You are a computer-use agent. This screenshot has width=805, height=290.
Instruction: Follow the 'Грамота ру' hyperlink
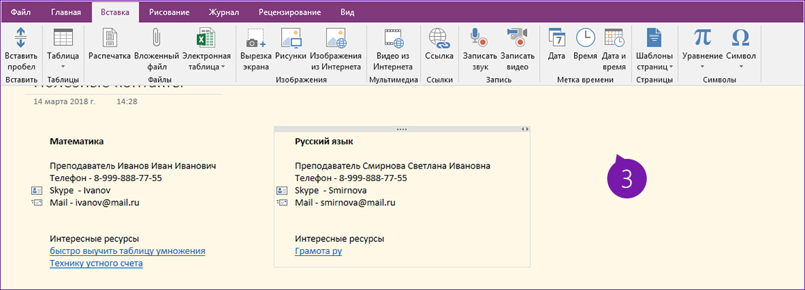pyautogui.click(x=319, y=251)
